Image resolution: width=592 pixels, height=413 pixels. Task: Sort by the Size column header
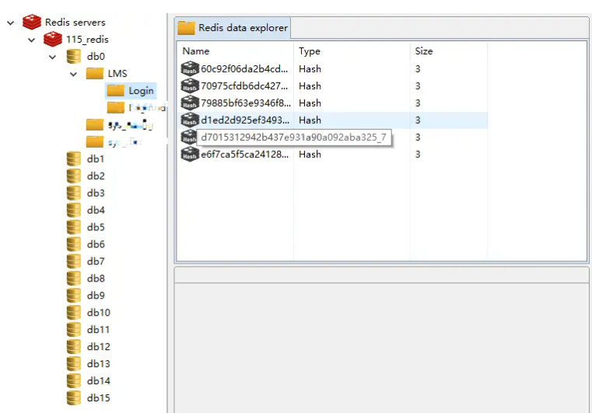point(424,51)
